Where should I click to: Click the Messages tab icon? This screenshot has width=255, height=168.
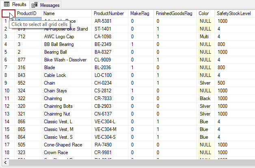pos(35,5)
